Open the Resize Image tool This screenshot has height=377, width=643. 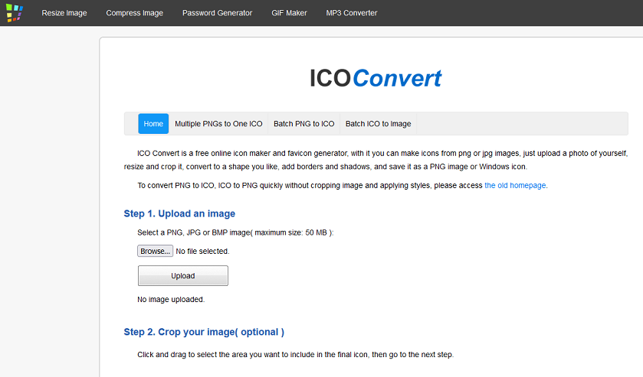click(x=64, y=13)
